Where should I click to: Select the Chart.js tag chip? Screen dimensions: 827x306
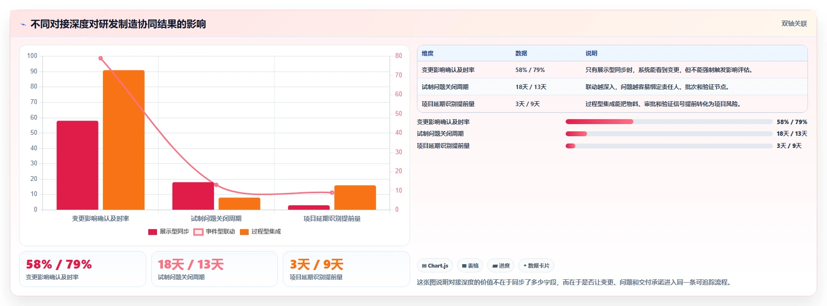tap(435, 266)
